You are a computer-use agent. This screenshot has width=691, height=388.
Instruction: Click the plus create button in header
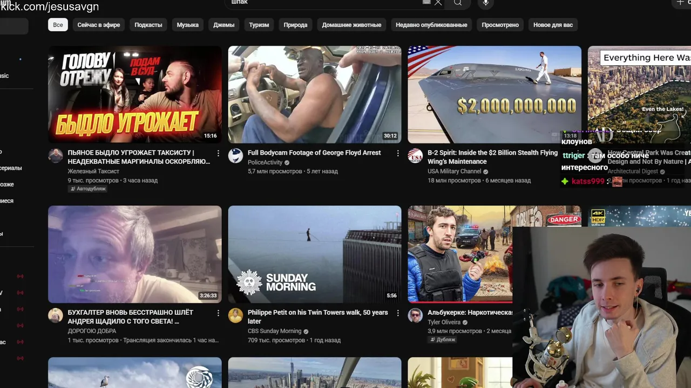(x=680, y=3)
